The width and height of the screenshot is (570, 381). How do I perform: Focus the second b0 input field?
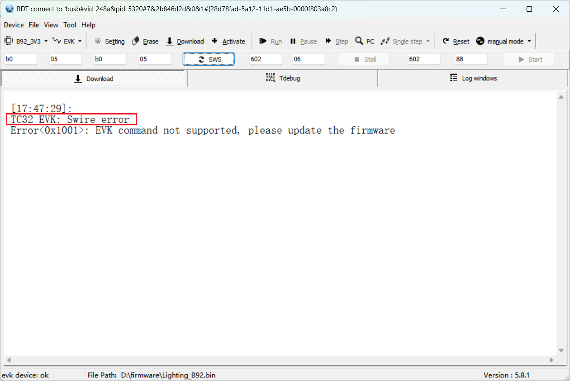(x=109, y=59)
